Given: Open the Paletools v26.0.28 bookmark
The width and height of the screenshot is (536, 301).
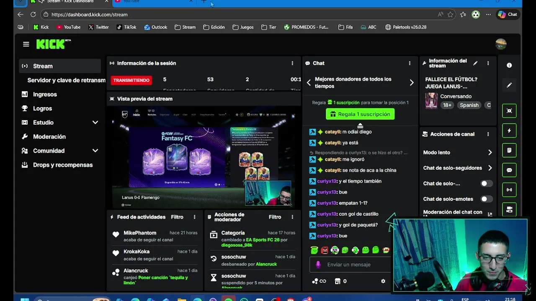Looking at the screenshot, I should 405,27.
